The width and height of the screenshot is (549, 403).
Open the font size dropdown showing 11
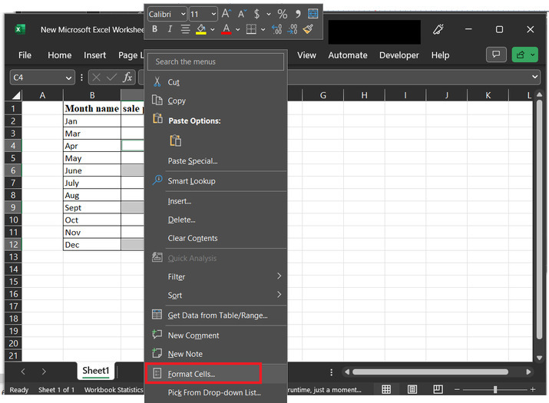click(203, 14)
